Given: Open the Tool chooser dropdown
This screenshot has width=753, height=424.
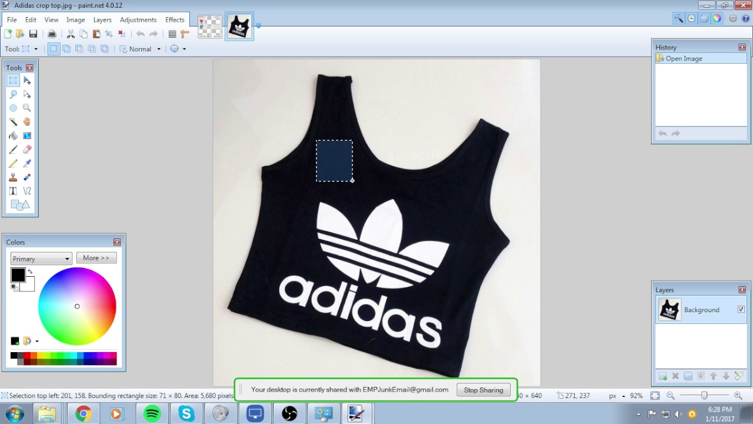Looking at the screenshot, I should pos(29,49).
